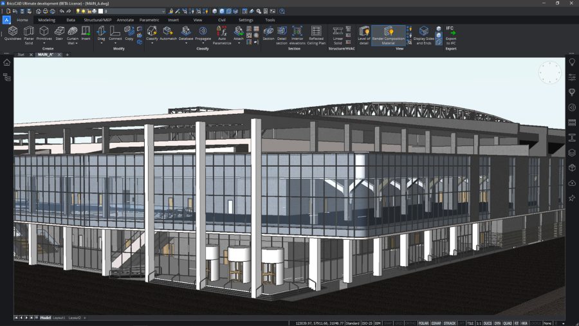The height and width of the screenshot is (326, 579).
Task: Click the Level of detail icon
Action: pos(364,33)
